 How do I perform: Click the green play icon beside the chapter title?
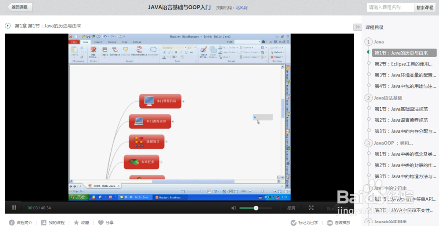(x=7, y=26)
